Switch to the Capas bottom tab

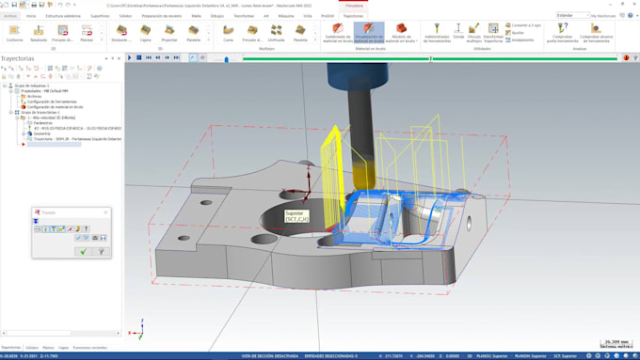tap(63, 348)
